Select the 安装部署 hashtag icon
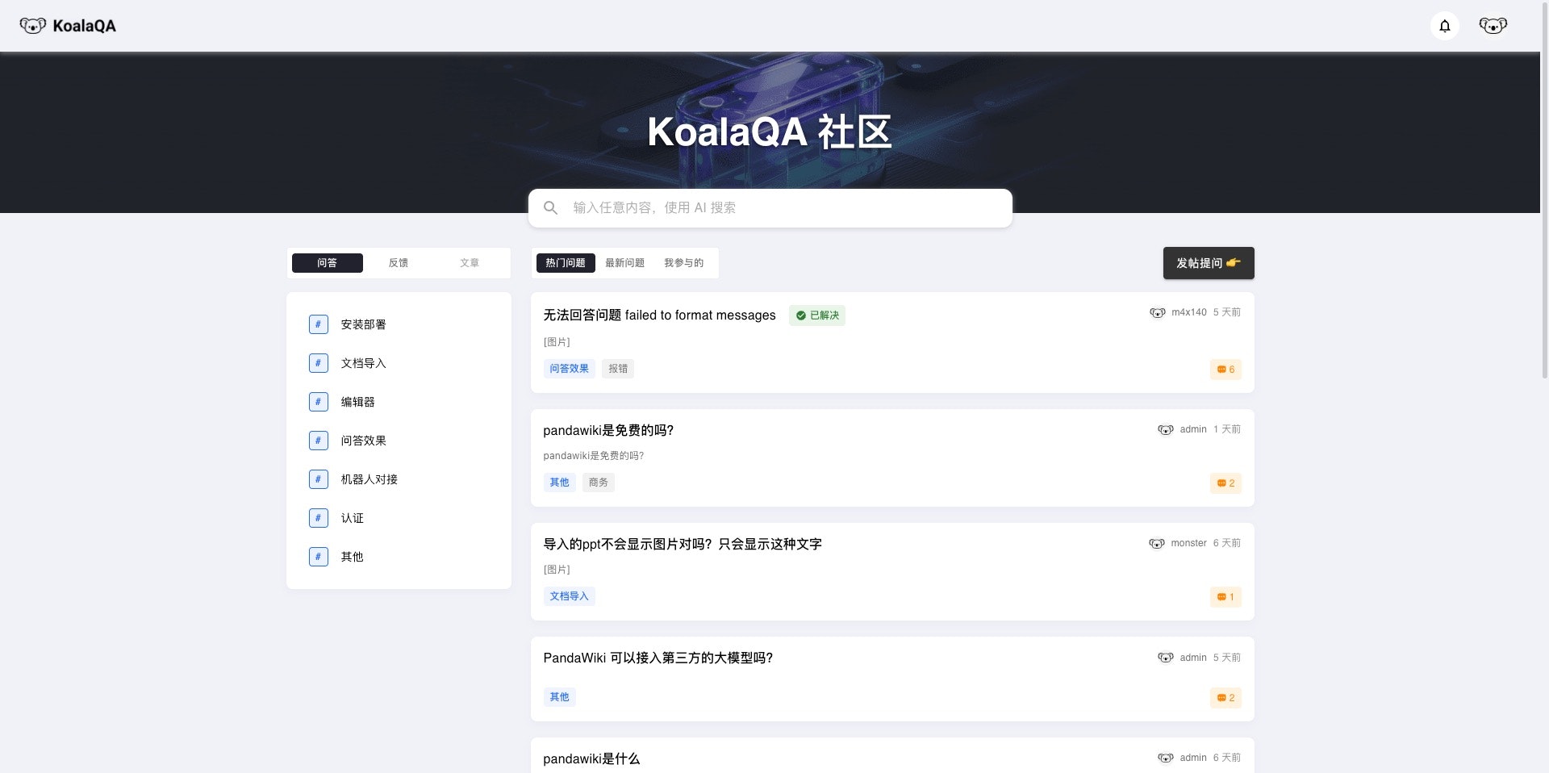 click(x=318, y=324)
